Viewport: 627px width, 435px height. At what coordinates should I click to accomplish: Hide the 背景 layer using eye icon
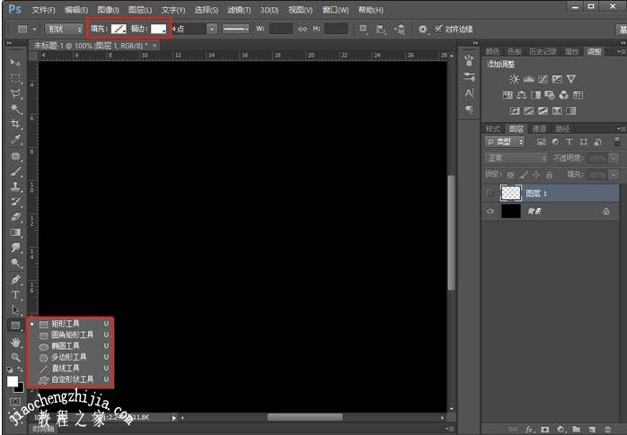pyautogui.click(x=490, y=212)
